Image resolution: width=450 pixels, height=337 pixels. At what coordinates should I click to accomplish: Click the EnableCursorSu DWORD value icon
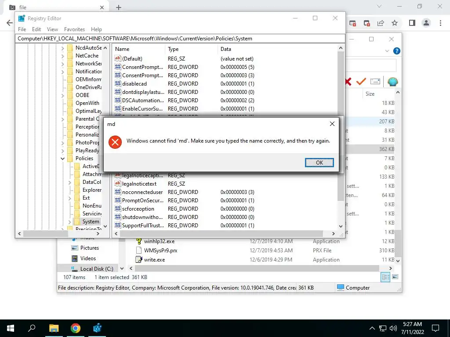pos(118,108)
